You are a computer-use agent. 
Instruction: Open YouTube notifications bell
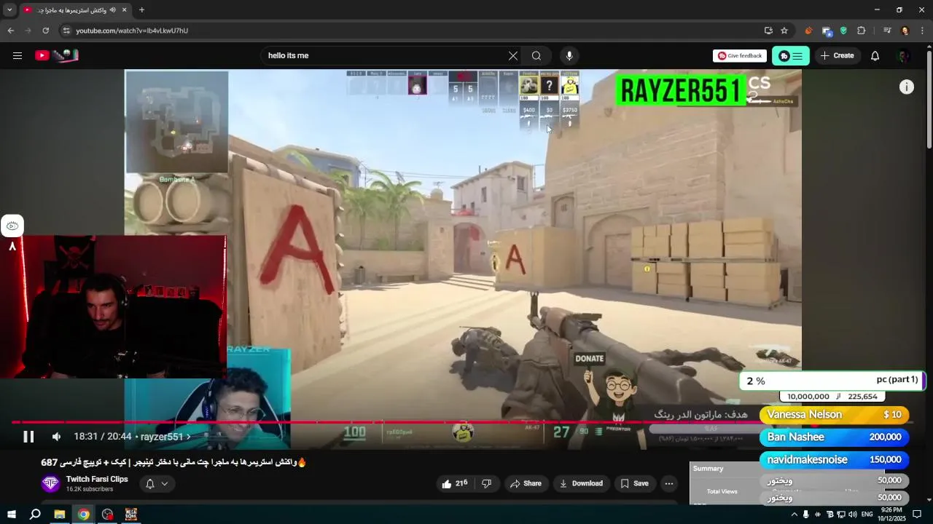875,56
